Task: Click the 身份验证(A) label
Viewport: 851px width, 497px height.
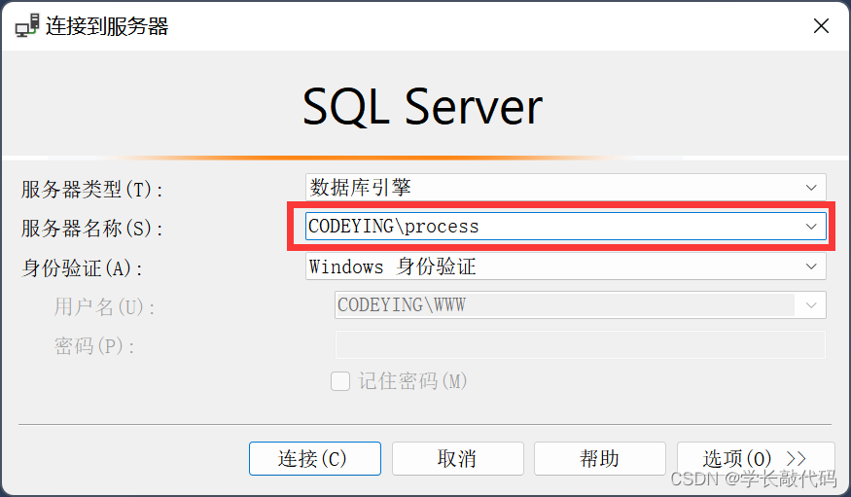Action: coord(82,268)
